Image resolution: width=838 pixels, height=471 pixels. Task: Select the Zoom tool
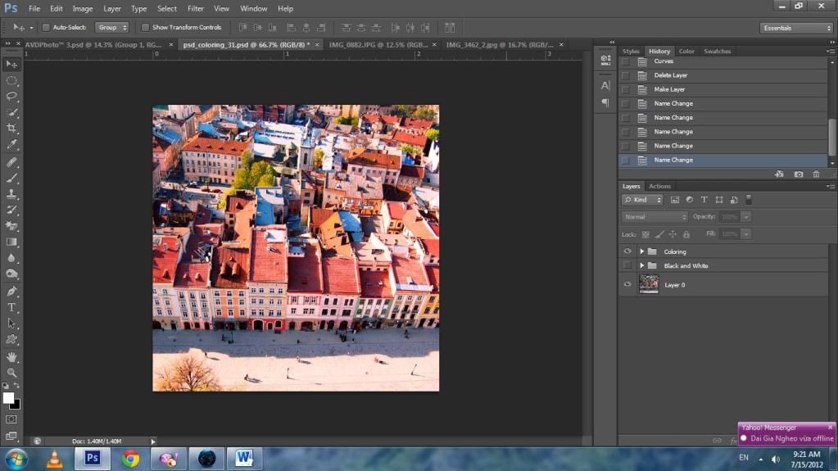point(11,373)
